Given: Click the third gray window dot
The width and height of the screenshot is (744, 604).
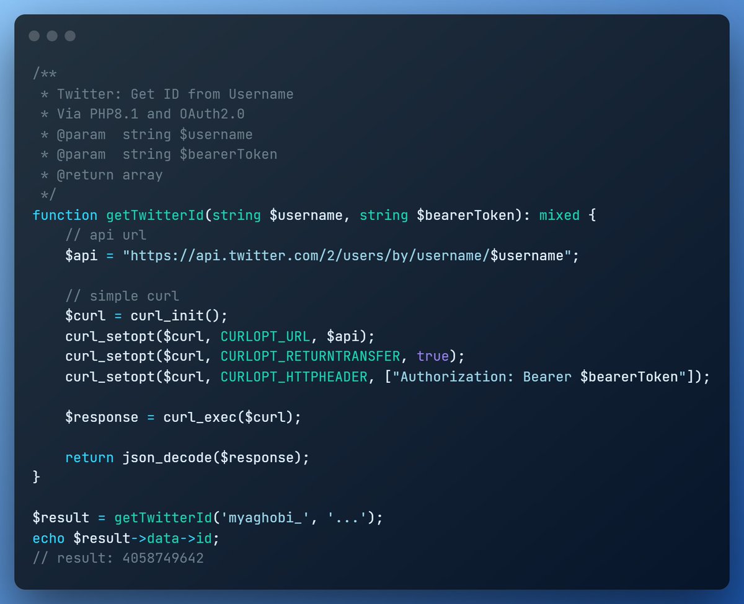Looking at the screenshot, I should [x=70, y=36].
